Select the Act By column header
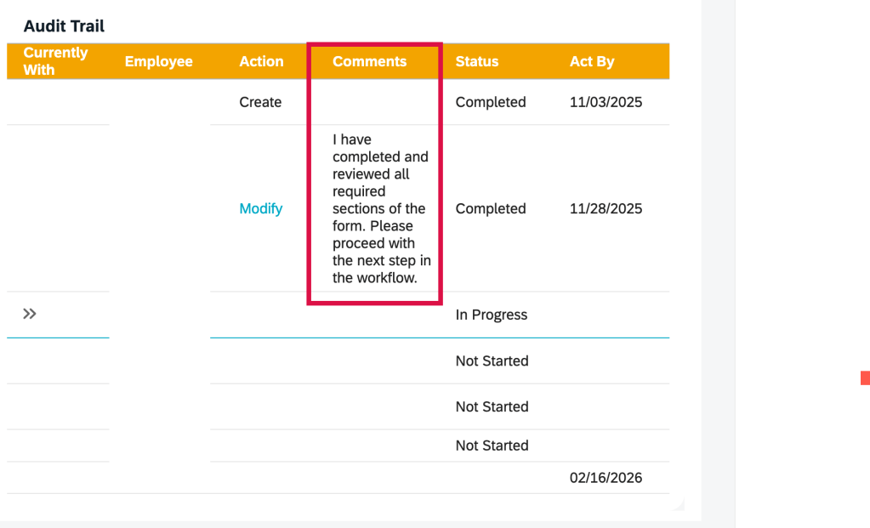This screenshot has height=528, width=870. (592, 61)
